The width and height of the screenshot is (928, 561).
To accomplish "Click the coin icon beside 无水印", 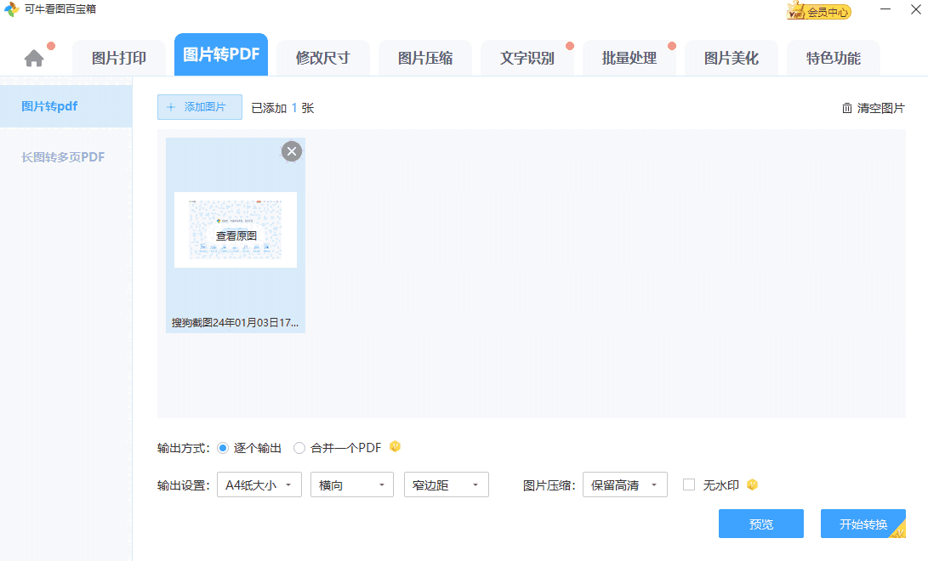I will [x=752, y=484].
